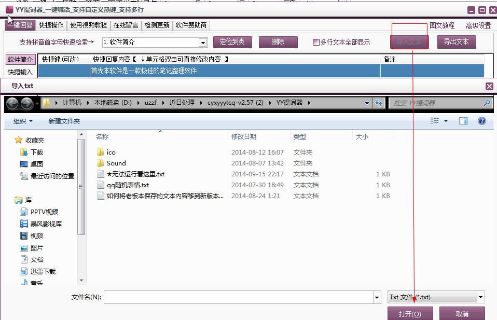Click the 打开(O) button
This screenshot has width=497, height=320.
click(410, 314)
